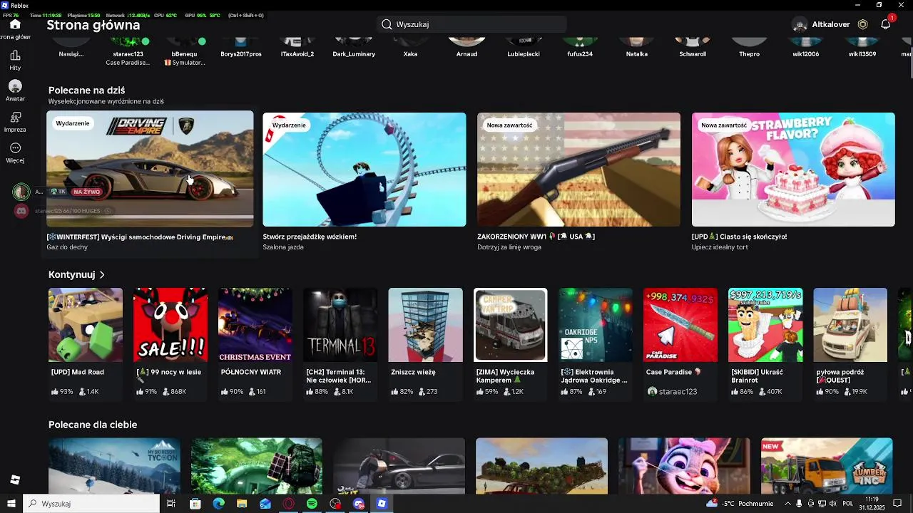The height and width of the screenshot is (513, 913).
Task: Click the Polecane na dziś heading
Action: point(86,90)
